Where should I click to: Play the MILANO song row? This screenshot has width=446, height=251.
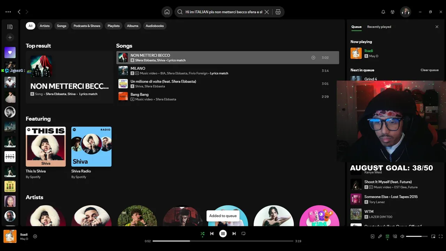tap(228, 71)
